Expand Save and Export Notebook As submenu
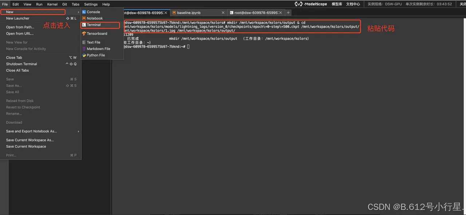This screenshot has height=215, width=466. click(78, 131)
